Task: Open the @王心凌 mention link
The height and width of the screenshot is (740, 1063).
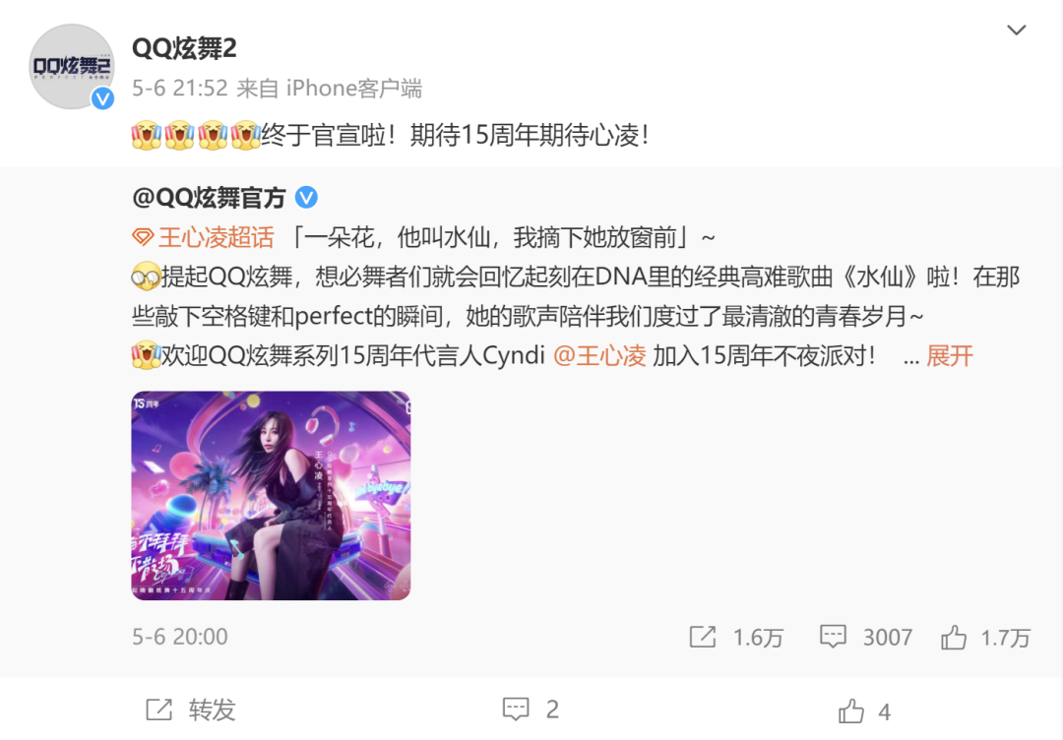Action: pyautogui.click(x=599, y=355)
